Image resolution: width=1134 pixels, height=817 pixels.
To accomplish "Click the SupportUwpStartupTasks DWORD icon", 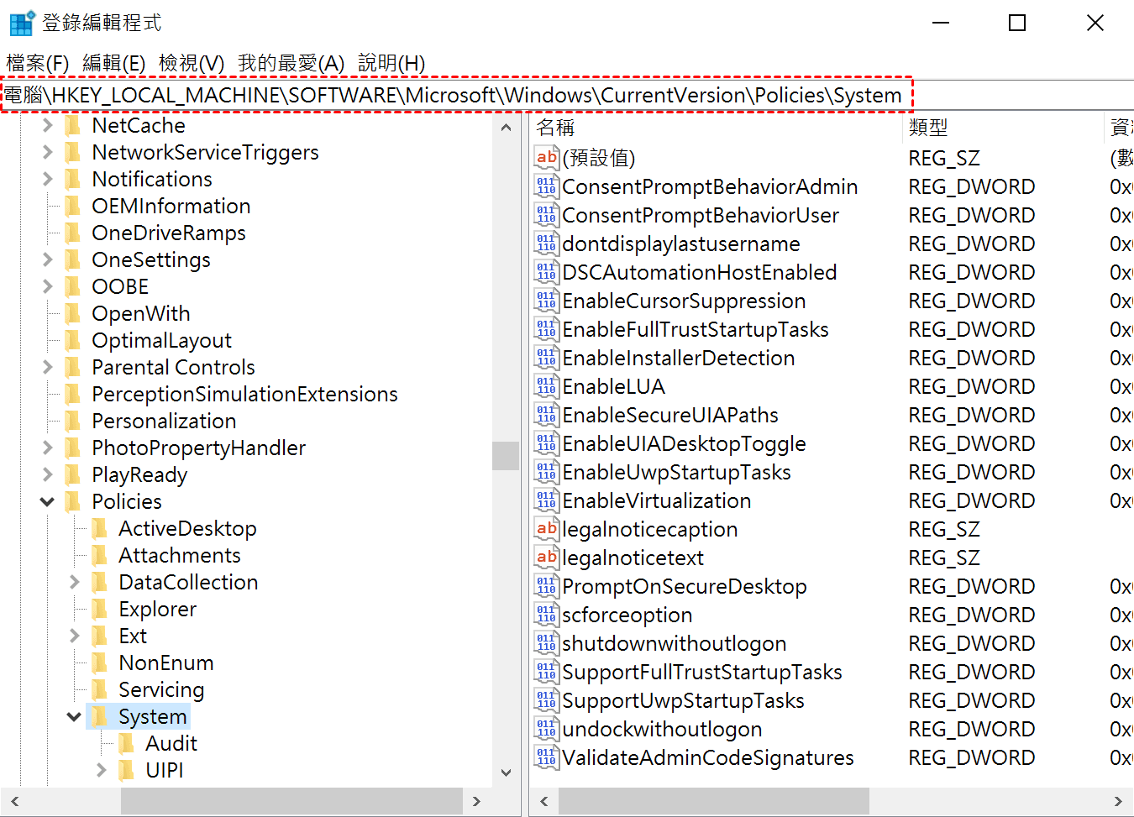I will point(546,700).
